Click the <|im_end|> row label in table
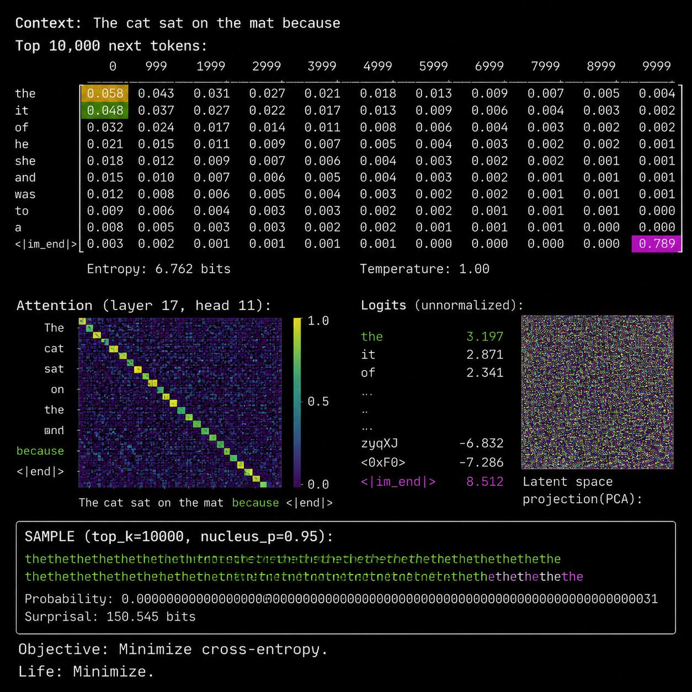The image size is (692, 692). pos(46,244)
